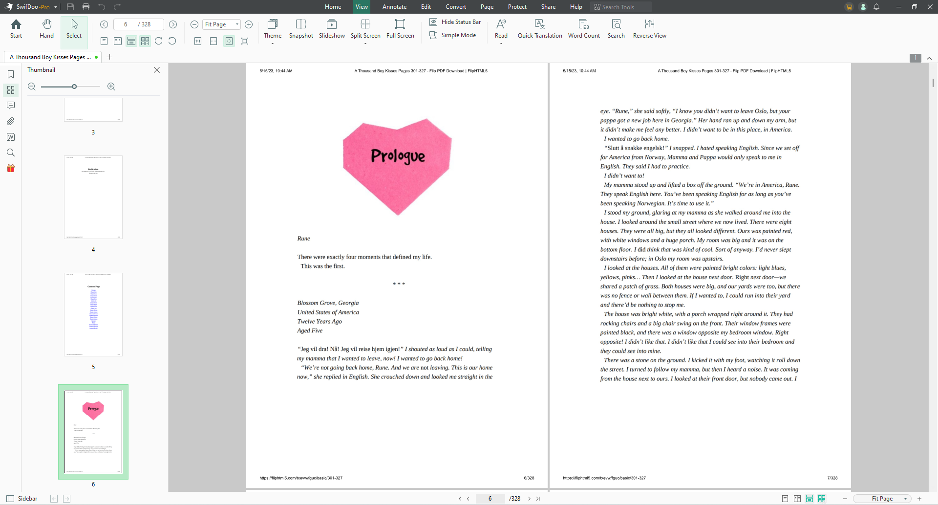Activate the Hand tool
Viewport: 938px width, 505px height.
pos(47,29)
